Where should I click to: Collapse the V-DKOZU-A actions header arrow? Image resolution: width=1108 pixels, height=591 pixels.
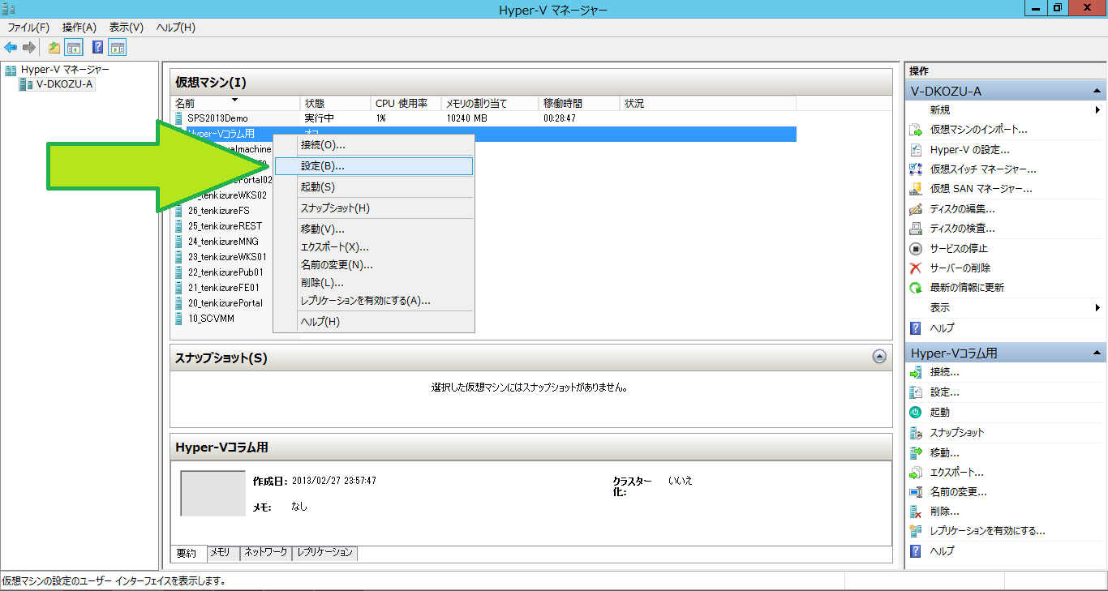(x=1097, y=92)
